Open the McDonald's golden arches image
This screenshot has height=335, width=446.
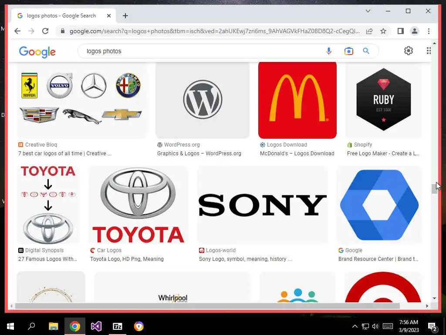pyautogui.click(x=297, y=100)
